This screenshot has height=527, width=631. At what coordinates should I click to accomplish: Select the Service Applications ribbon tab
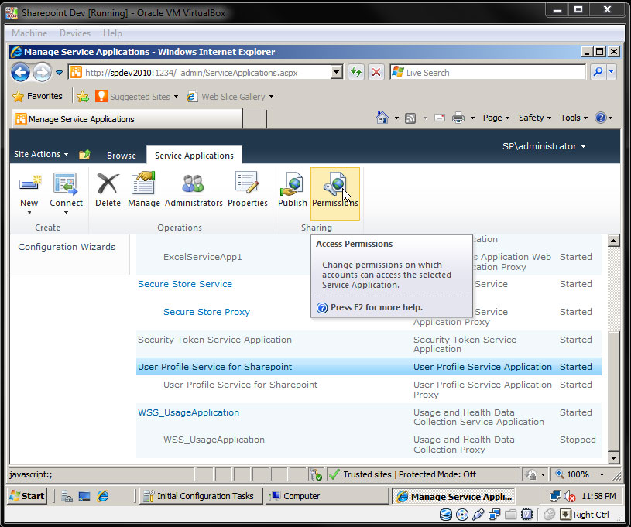coord(194,156)
